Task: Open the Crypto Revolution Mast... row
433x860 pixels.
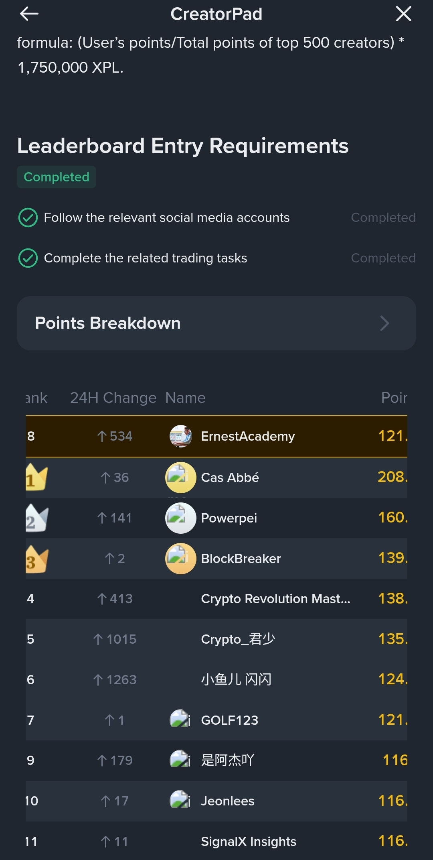Action: click(x=275, y=599)
